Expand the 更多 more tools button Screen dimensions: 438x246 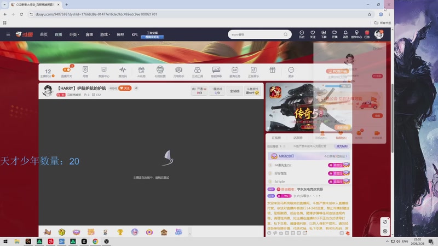(291, 72)
